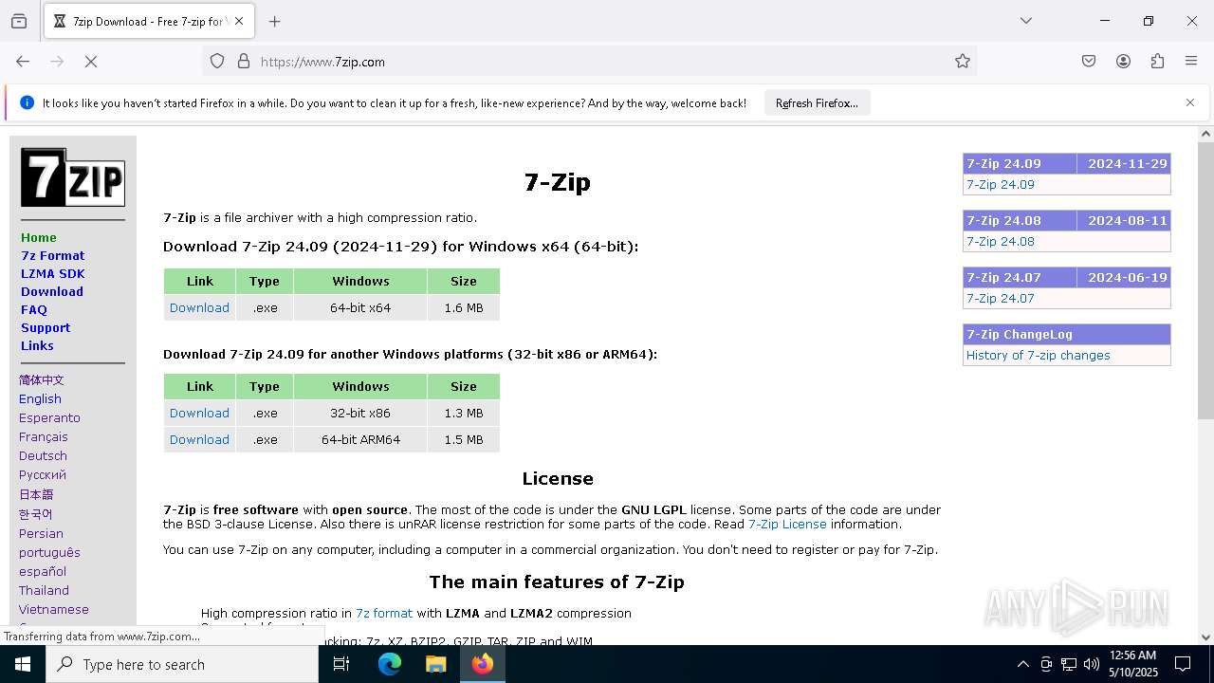Switch language to 简体中文

tap(42, 379)
